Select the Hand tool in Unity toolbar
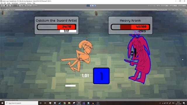This screenshot has height=105, width=187. tap(2, 6)
